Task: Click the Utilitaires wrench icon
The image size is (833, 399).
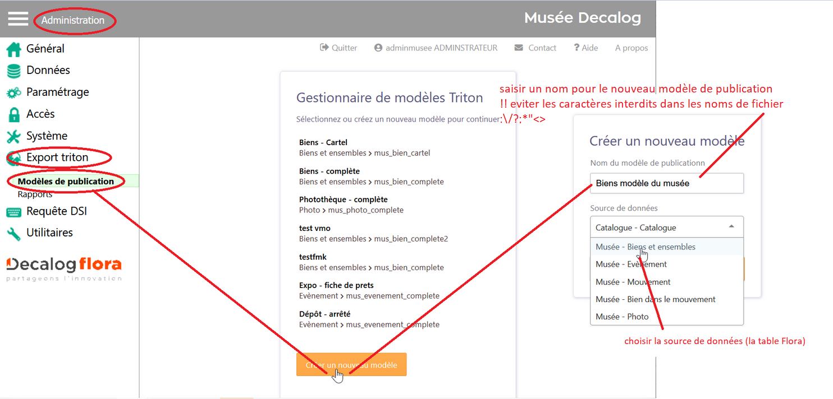Action: pos(13,233)
